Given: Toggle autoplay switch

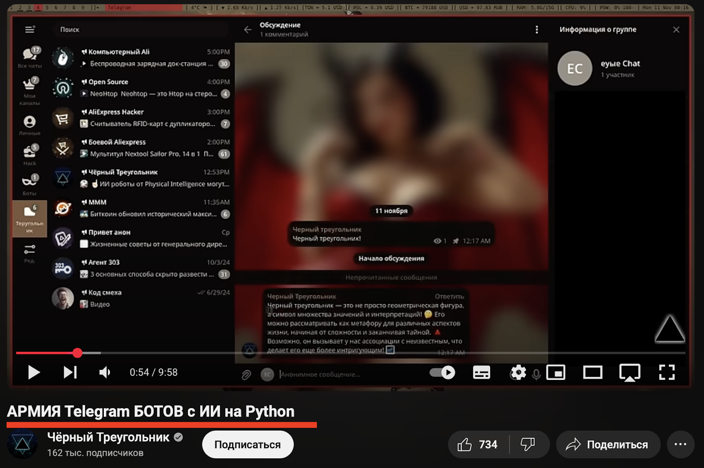Looking at the screenshot, I should (442, 372).
